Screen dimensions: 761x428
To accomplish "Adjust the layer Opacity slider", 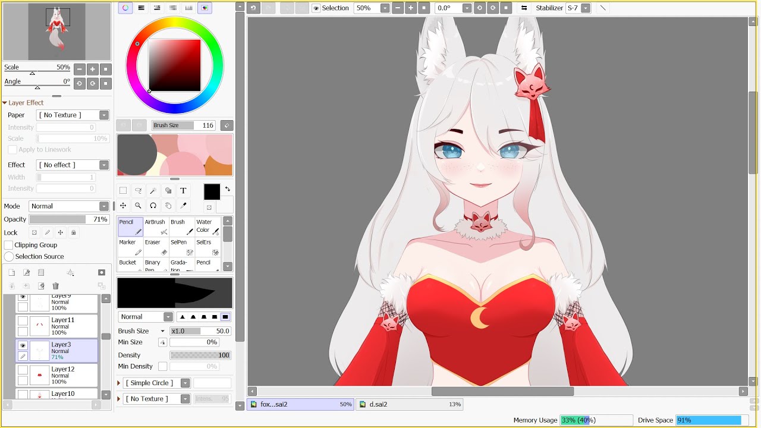I will pos(69,219).
